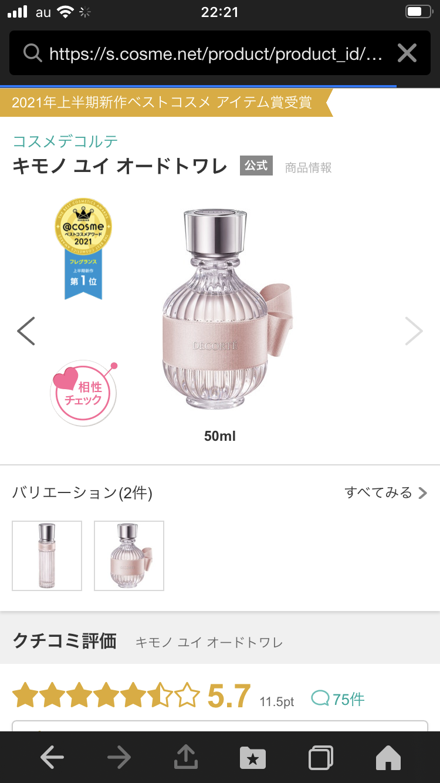Select the tall slim bottle variation thumbnail
The width and height of the screenshot is (440, 783).
point(47,555)
